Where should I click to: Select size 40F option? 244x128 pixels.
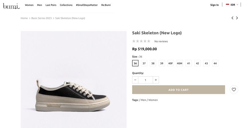[x=170, y=63]
